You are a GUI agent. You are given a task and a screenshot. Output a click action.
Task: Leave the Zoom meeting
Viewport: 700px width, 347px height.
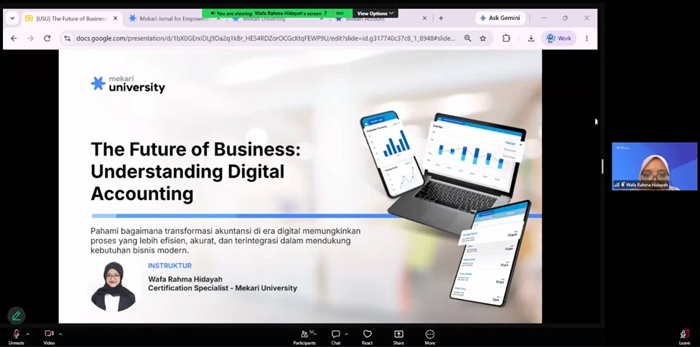coord(684,337)
